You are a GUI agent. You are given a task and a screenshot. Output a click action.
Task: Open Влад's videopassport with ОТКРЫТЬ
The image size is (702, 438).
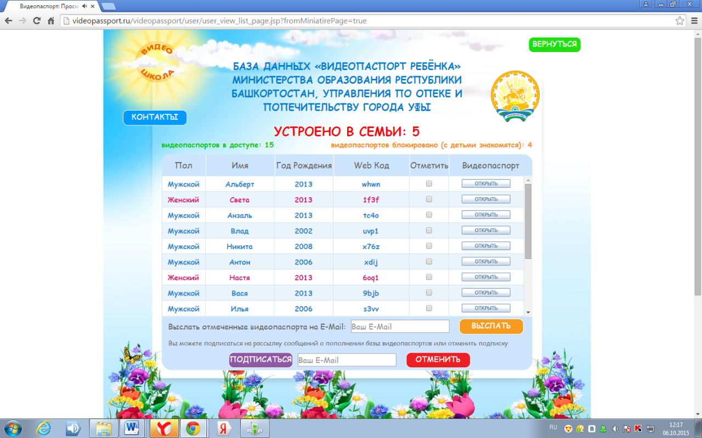(486, 230)
